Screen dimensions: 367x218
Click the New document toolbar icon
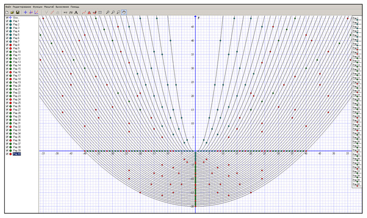tap(6, 12)
